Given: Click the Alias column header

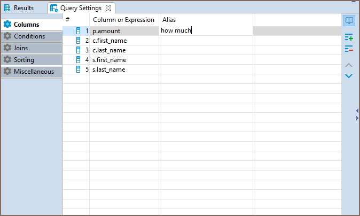Looking at the screenshot, I should point(169,20).
